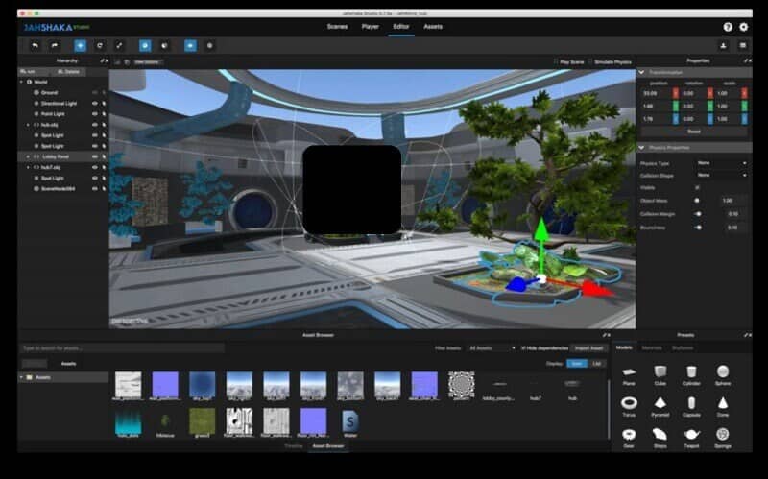The image size is (768, 479).
Task: Open the help question mark icon
Action: tap(728, 27)
